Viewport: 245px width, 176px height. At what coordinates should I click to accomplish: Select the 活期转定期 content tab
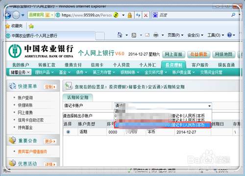[78, 98]
